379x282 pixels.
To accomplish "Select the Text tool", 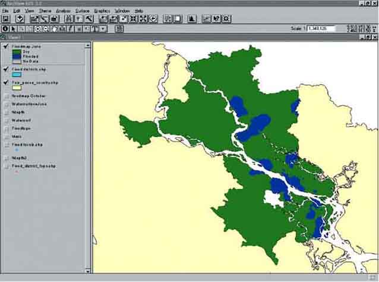I will (94, 28).
